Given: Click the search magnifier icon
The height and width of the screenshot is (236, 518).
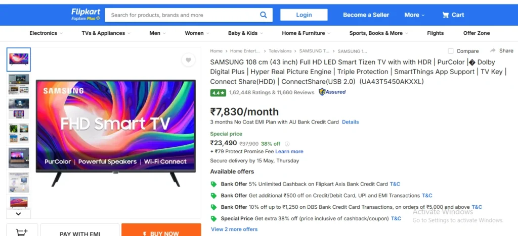Looking at the screenshot, I should click(263, 15).
